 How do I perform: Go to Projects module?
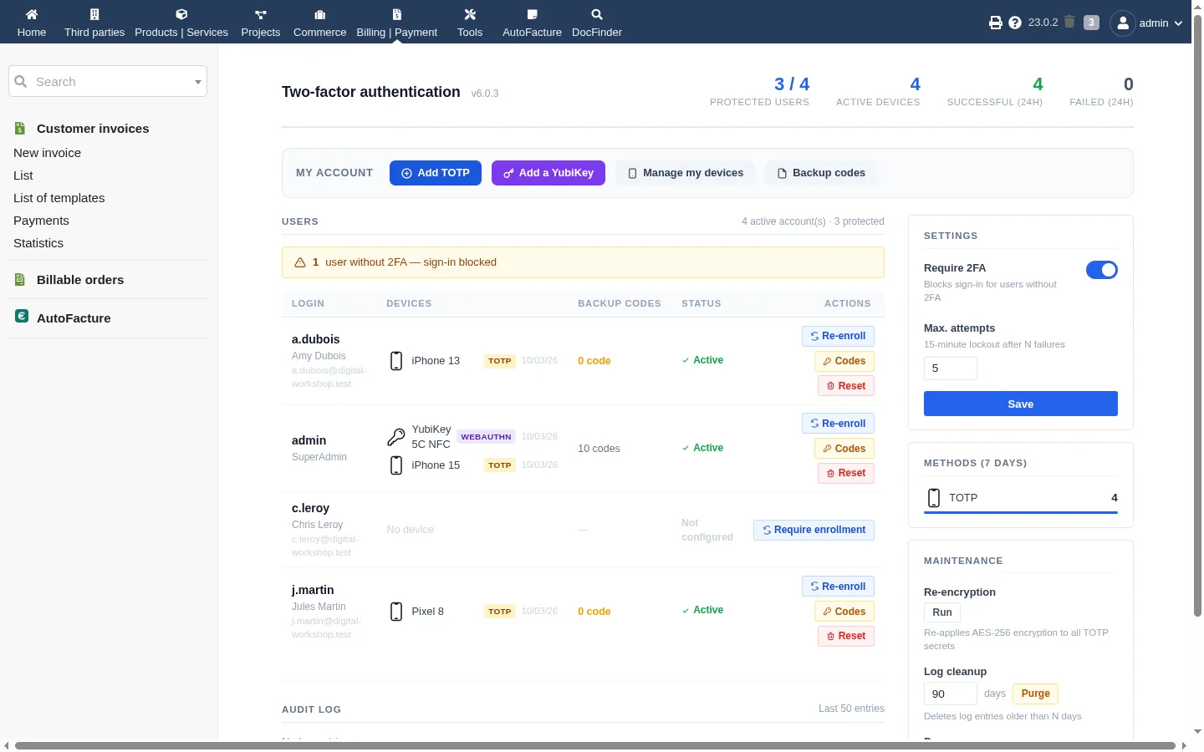[x=261, y=23]
